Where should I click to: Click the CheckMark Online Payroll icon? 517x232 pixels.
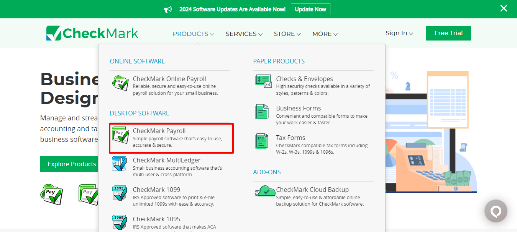[x=120, y=83]
